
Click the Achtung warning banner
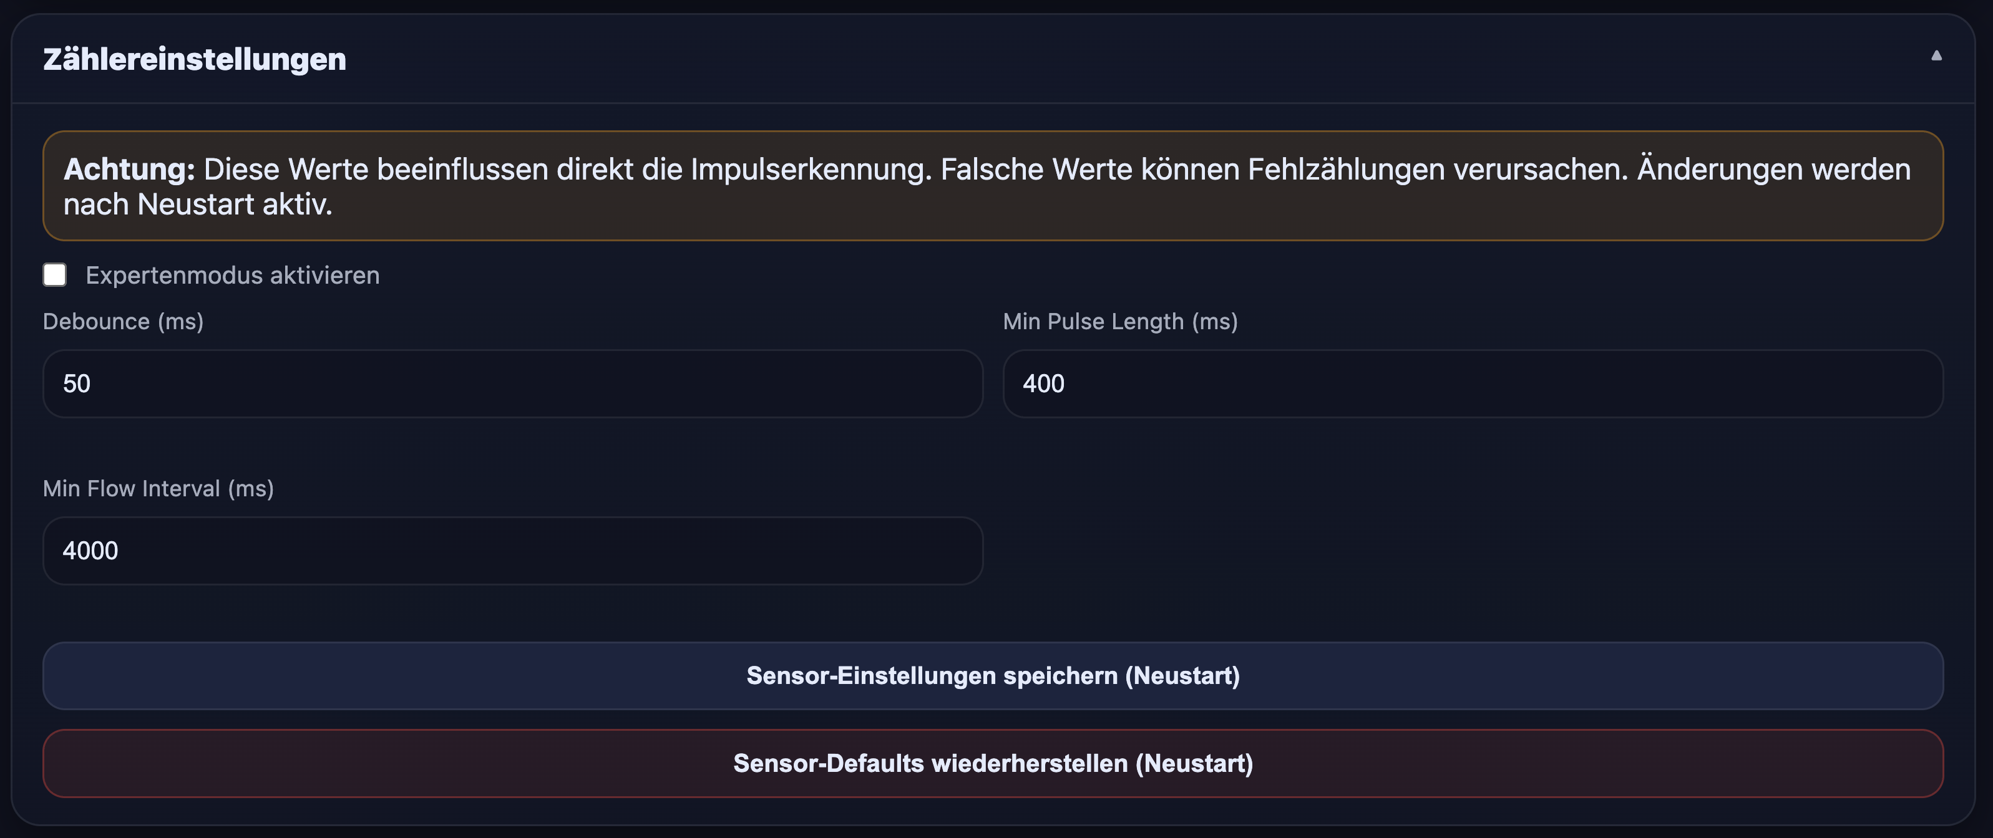click(993, 186)
